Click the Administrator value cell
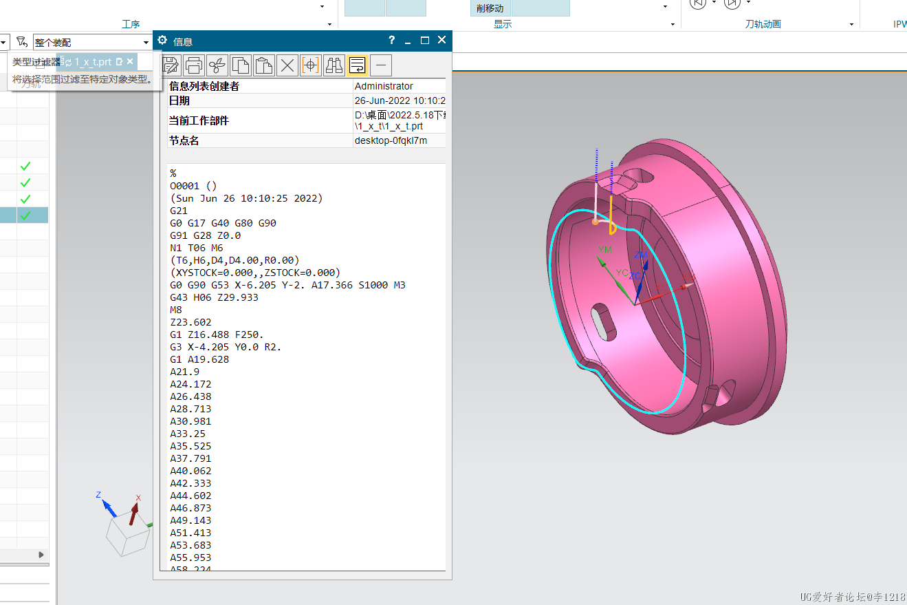 pos(399,86)
